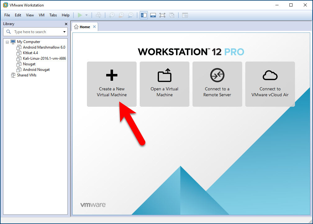The height and width of the screenshot is (224, 313).
Task: Open the View menu
Action: pyautogui.click(x=30, y=15)
